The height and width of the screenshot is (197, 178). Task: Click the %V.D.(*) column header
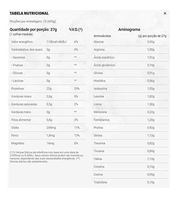(76, 30)
